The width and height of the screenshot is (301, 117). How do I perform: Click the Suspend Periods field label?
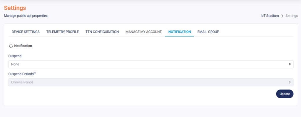tap(21, 74)
